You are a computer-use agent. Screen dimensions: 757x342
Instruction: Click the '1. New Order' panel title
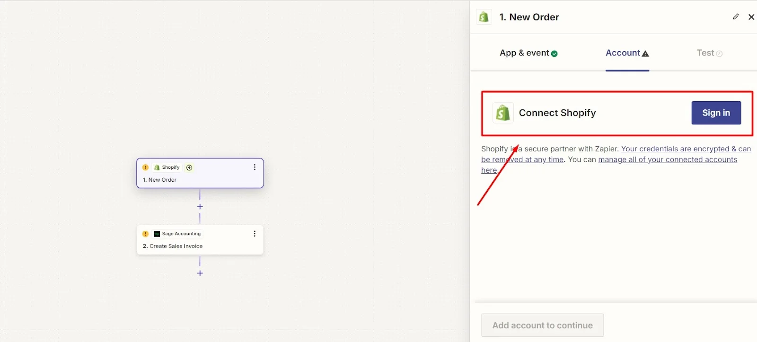click(x=529, y=17)
